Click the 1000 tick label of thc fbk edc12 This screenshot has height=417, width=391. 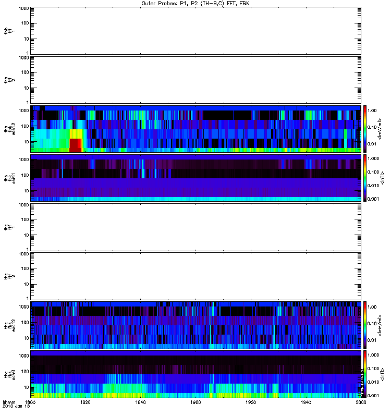pos(23,306)
